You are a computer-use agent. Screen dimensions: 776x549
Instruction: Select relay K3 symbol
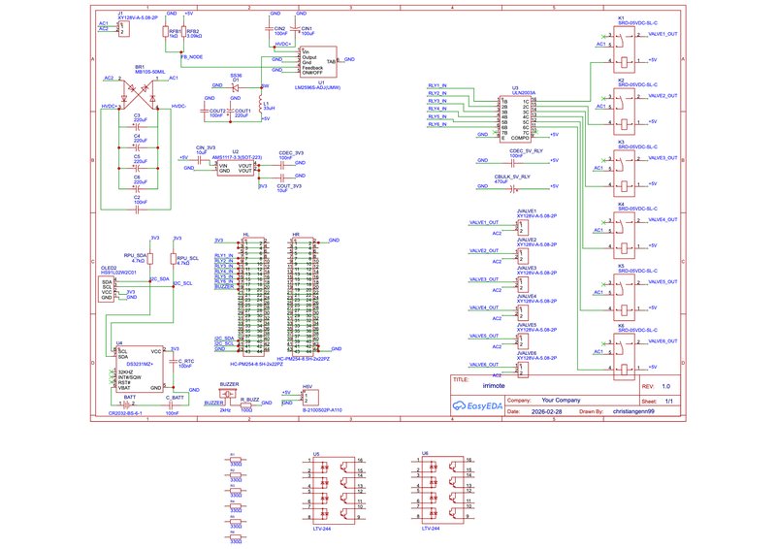[624, 174]
